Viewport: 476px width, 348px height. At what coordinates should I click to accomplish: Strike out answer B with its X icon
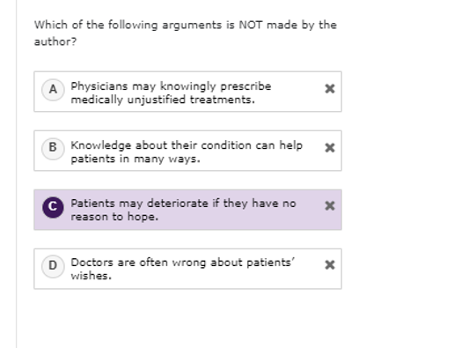tap(330, 148)
